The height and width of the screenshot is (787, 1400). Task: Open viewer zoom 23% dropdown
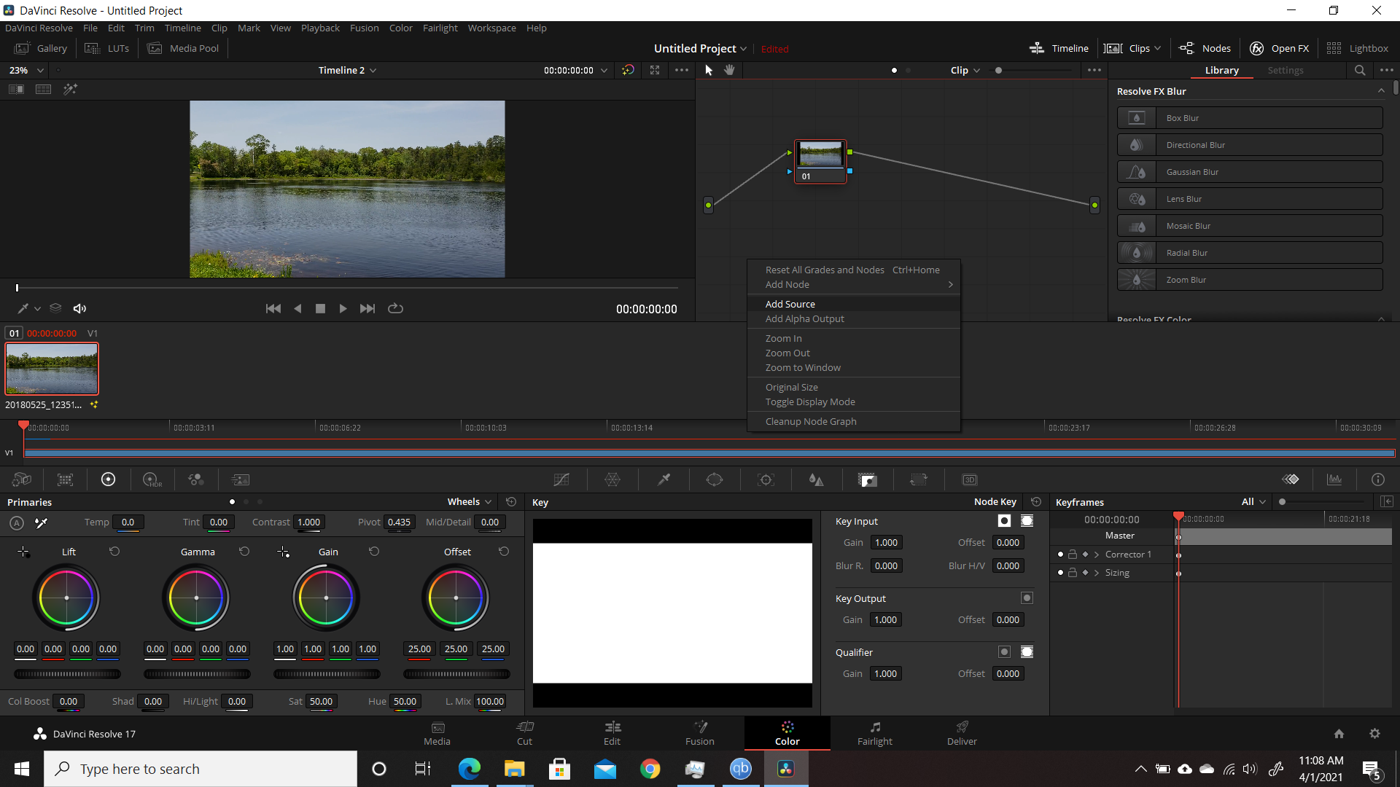[x=27, y=70]
